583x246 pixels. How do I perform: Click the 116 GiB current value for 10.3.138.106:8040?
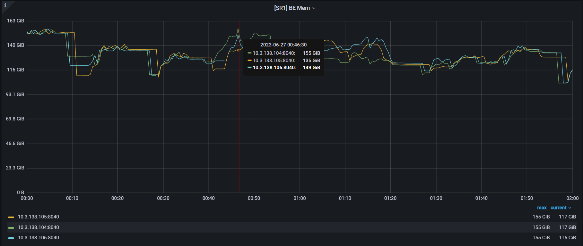point(567,238)
